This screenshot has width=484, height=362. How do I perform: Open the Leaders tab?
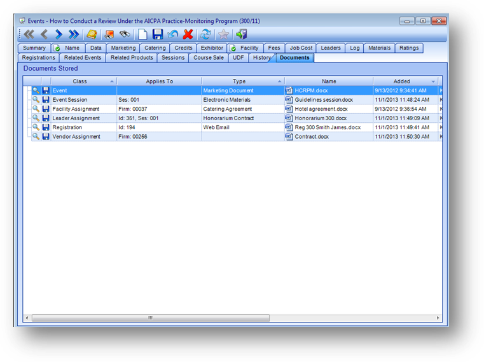pyautogui.click(x=331, y=48)
